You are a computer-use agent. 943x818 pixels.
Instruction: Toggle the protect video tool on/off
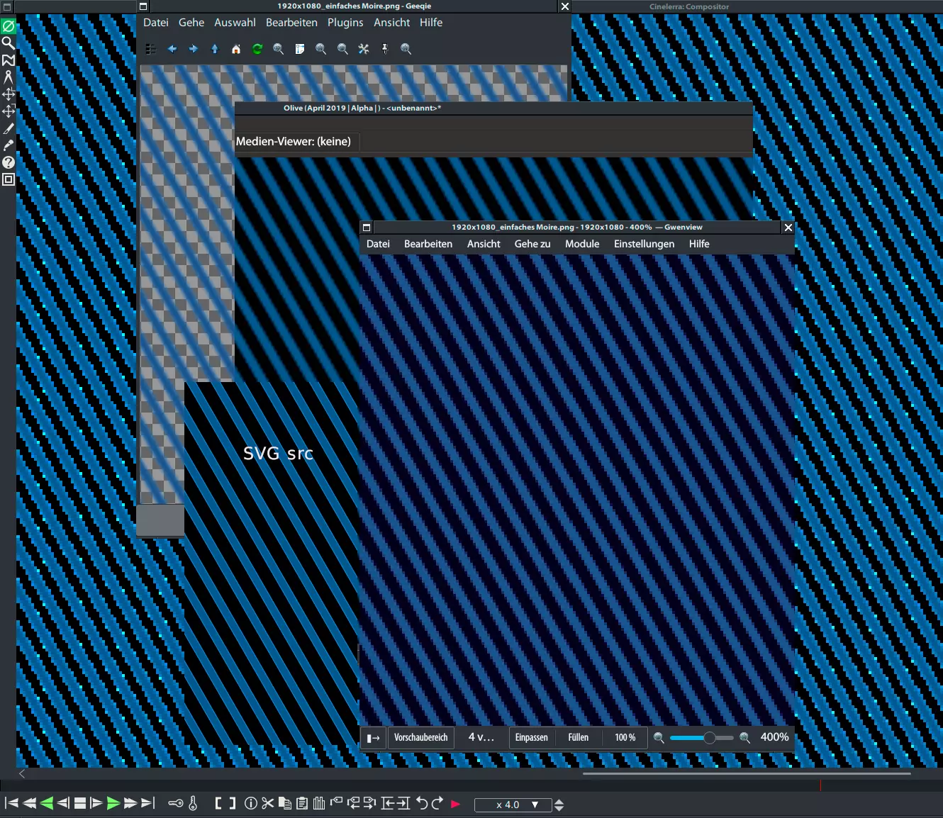[x=9, y=26]
